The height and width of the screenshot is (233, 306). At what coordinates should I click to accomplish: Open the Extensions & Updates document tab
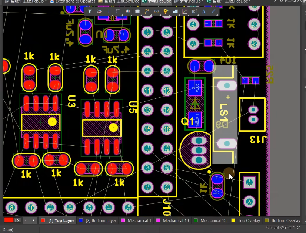[x=73, y=1]
